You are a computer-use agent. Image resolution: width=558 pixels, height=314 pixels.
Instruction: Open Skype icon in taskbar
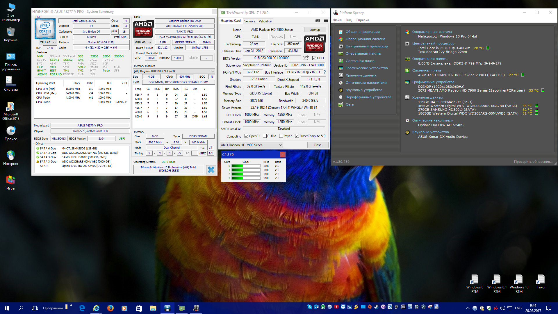pyautogui.click(x=310, y=307)
